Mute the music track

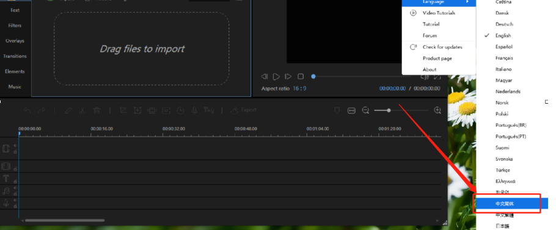15,188
